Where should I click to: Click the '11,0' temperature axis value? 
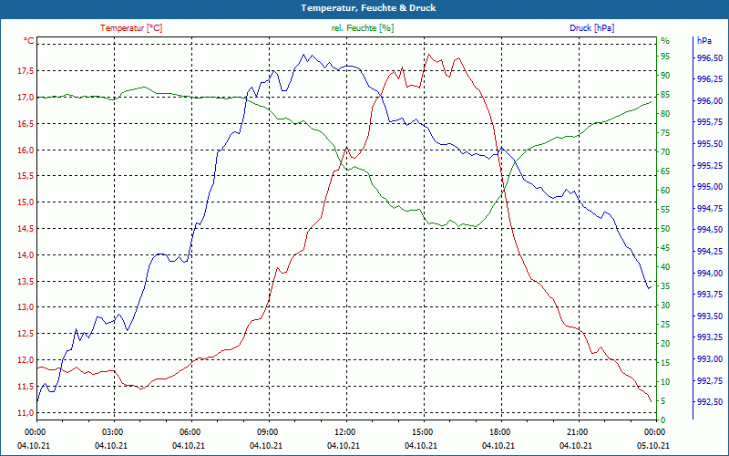point(26,413)
